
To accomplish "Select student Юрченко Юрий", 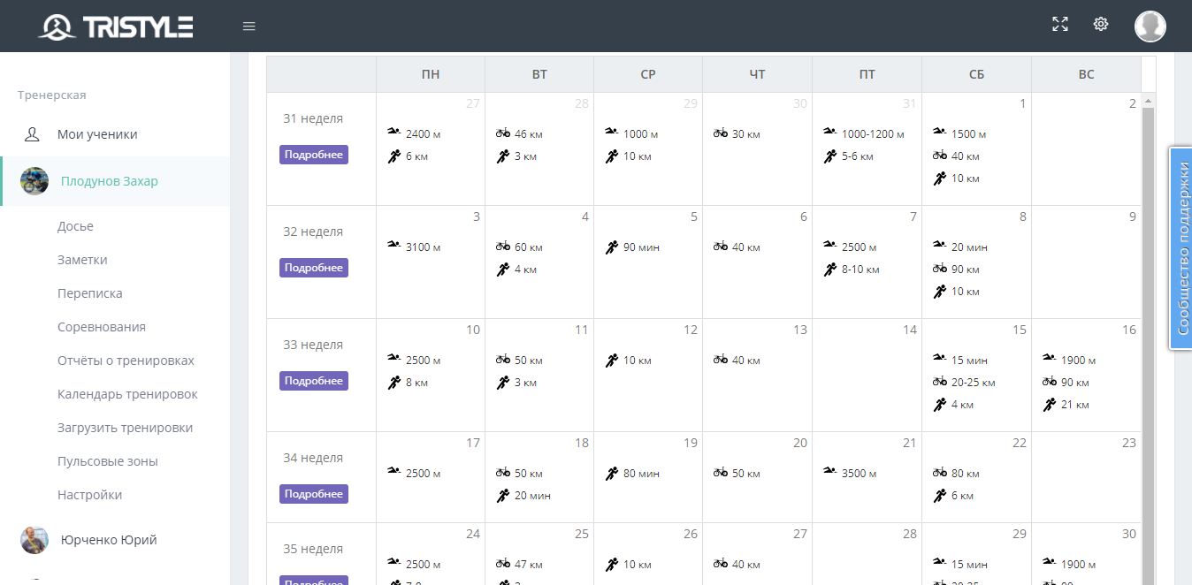I will [108, 540].
